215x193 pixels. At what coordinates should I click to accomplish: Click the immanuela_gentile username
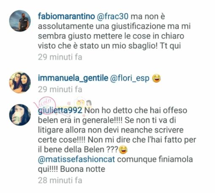pos(73,78)
